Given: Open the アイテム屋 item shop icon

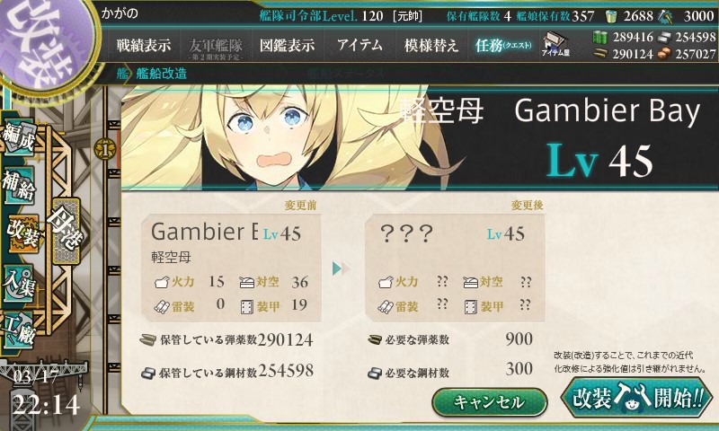Looking at the screenshot, I should pos(555,44).
